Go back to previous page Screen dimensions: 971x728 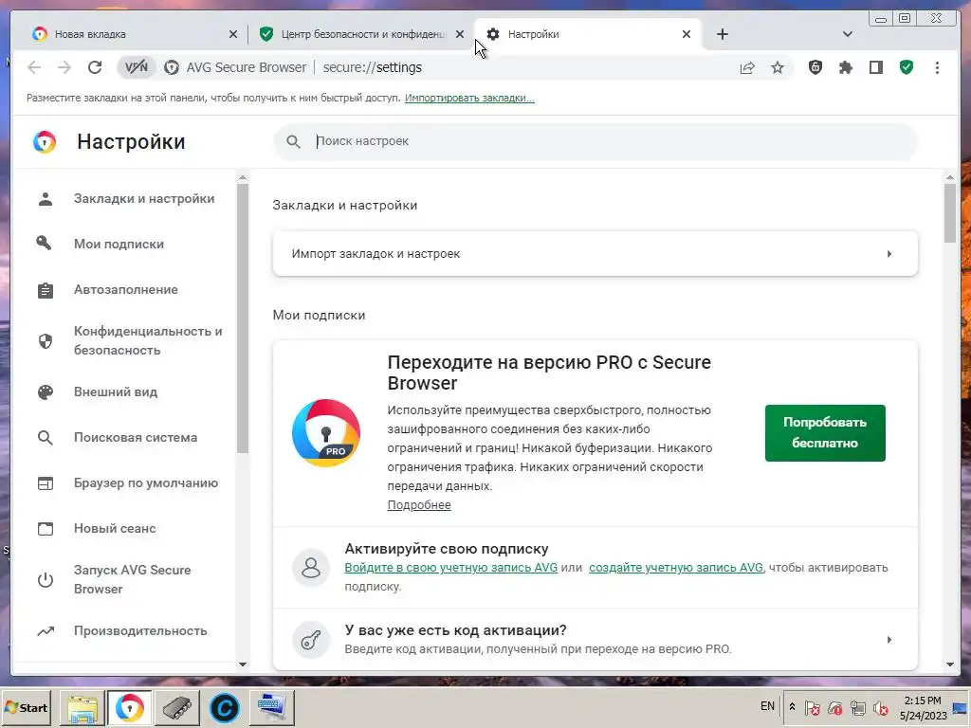click(35, 67)
